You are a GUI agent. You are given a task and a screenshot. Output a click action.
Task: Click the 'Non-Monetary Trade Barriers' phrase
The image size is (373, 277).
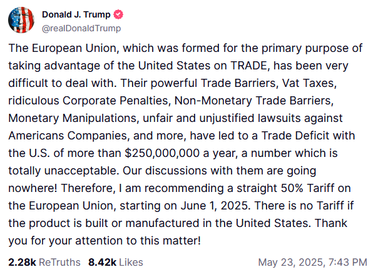254,101
